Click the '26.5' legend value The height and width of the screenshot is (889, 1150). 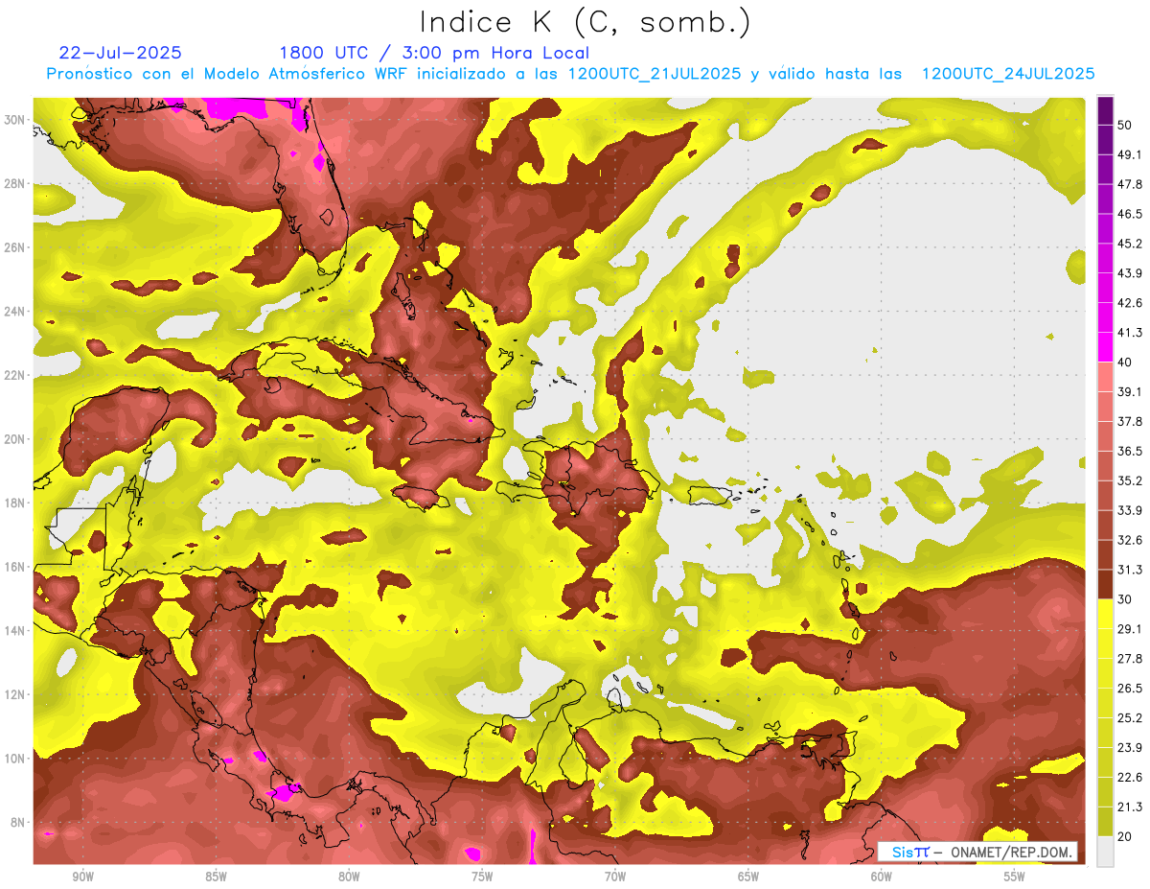point(1129,688)
